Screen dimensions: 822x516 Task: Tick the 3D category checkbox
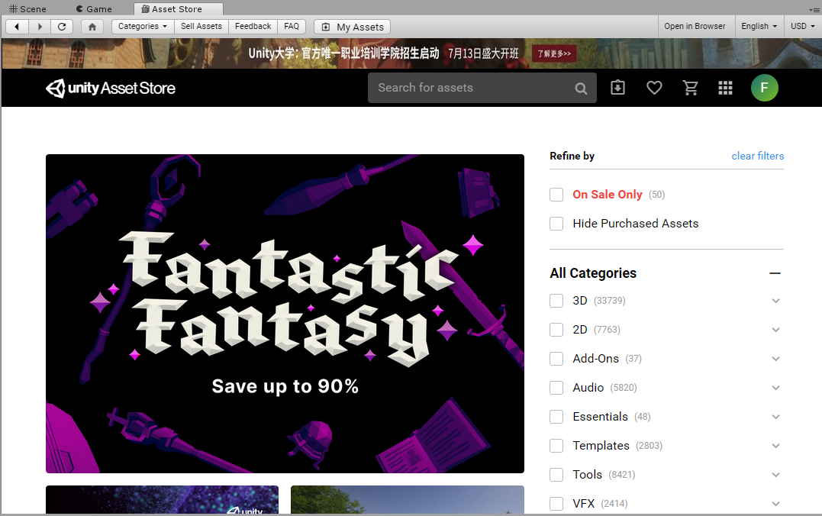click(556, 301)
